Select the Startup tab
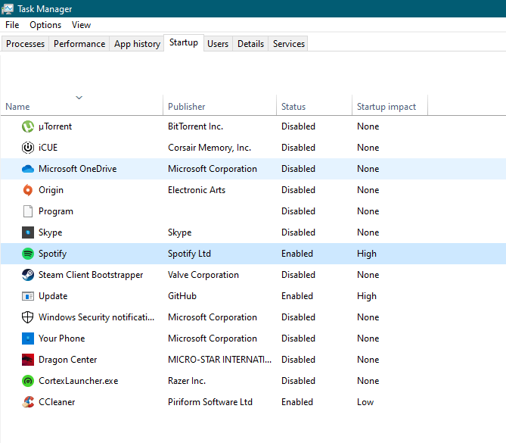The height and width of the screenshot is (443, 506). tap(184, 42)
